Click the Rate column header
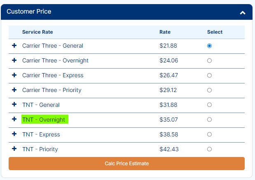255x180 pixels. tap(165, 32)
